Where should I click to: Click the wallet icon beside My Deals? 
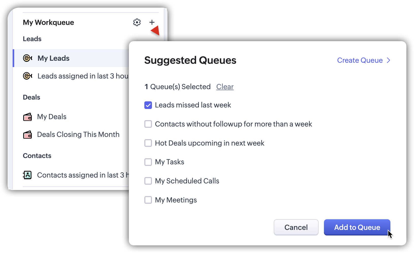[27, 117]
